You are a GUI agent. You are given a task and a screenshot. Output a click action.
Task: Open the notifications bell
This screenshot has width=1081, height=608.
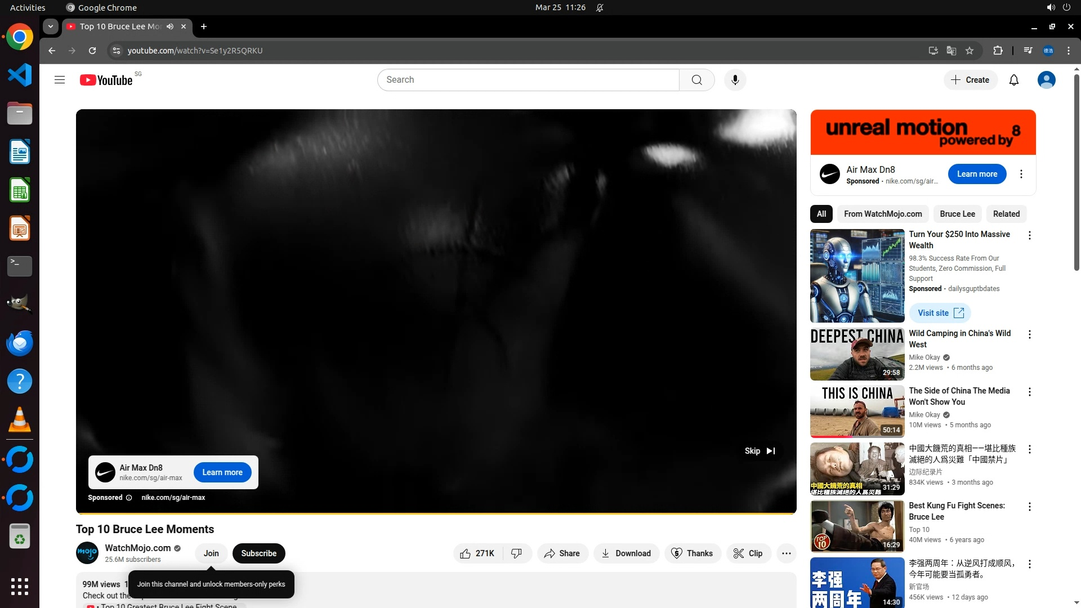coord(1013,80)
